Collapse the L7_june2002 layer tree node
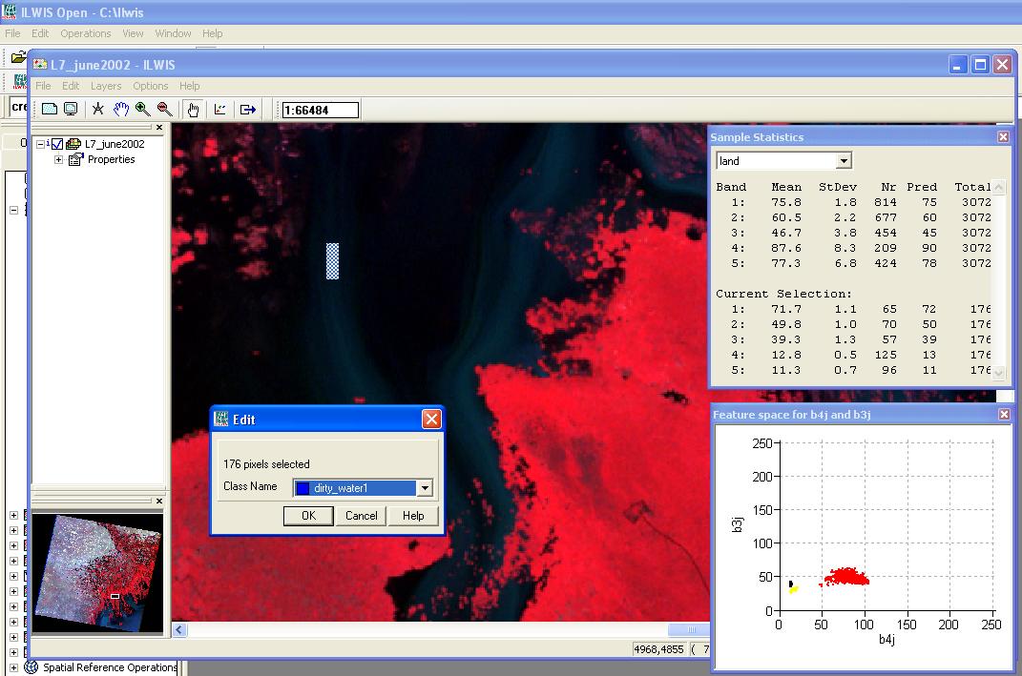The image size is (1022, 676). pyautogui.click(x=40, y=144)
